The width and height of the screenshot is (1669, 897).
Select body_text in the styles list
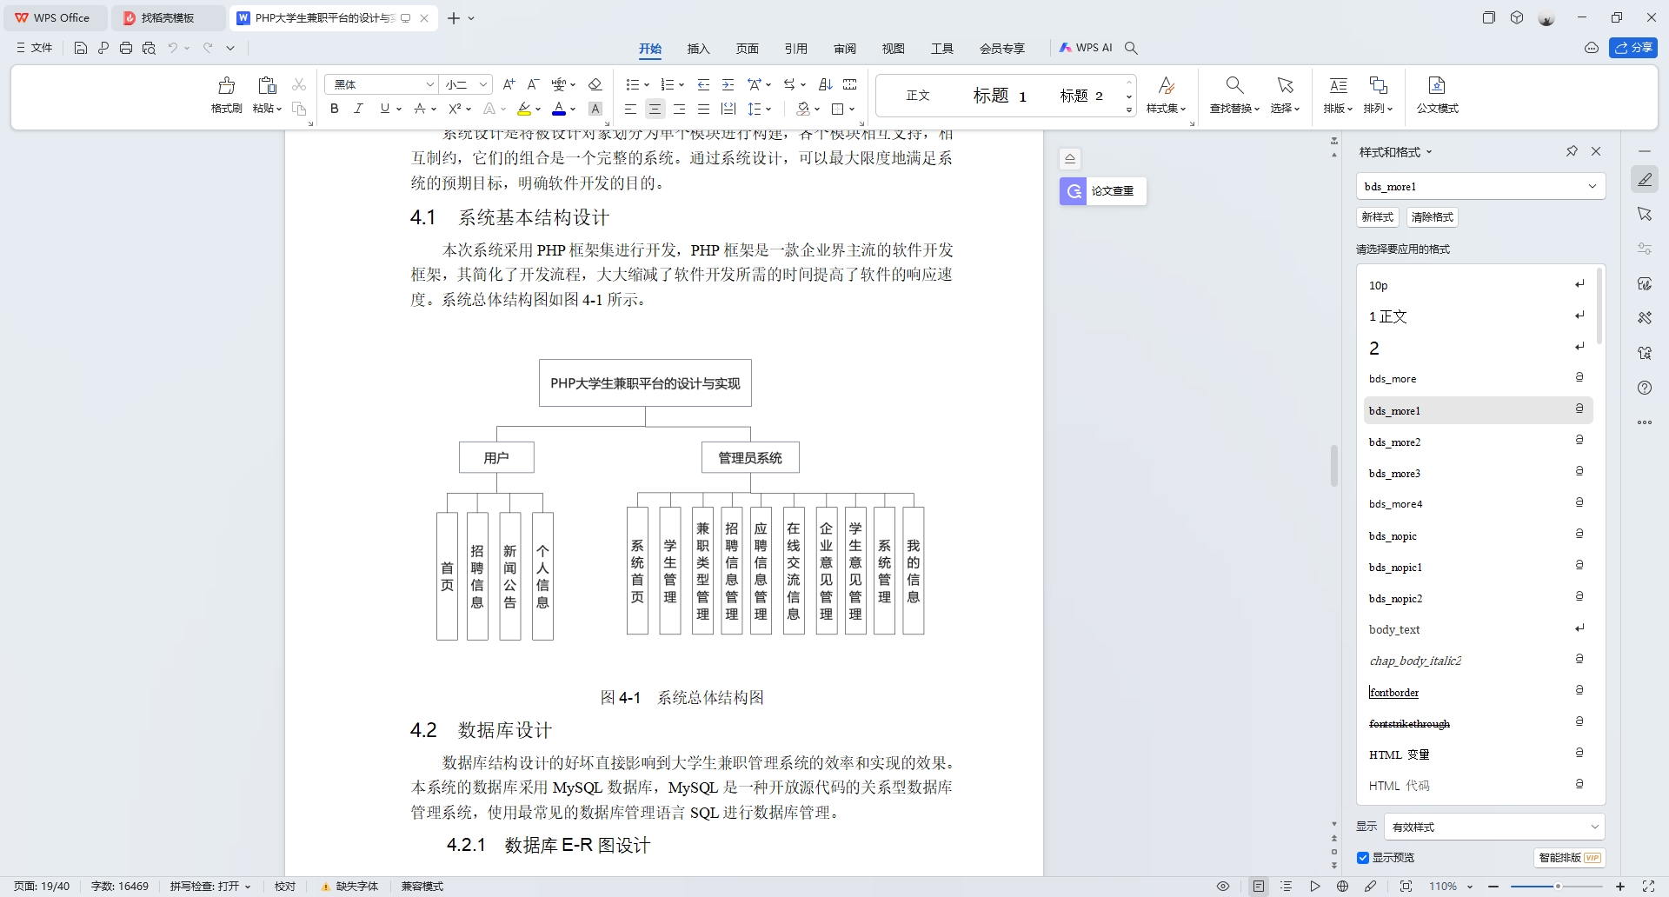(x=1478, y=629)
